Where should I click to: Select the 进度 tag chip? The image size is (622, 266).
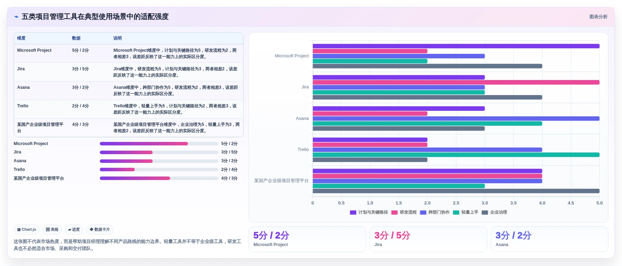(74, 230)
